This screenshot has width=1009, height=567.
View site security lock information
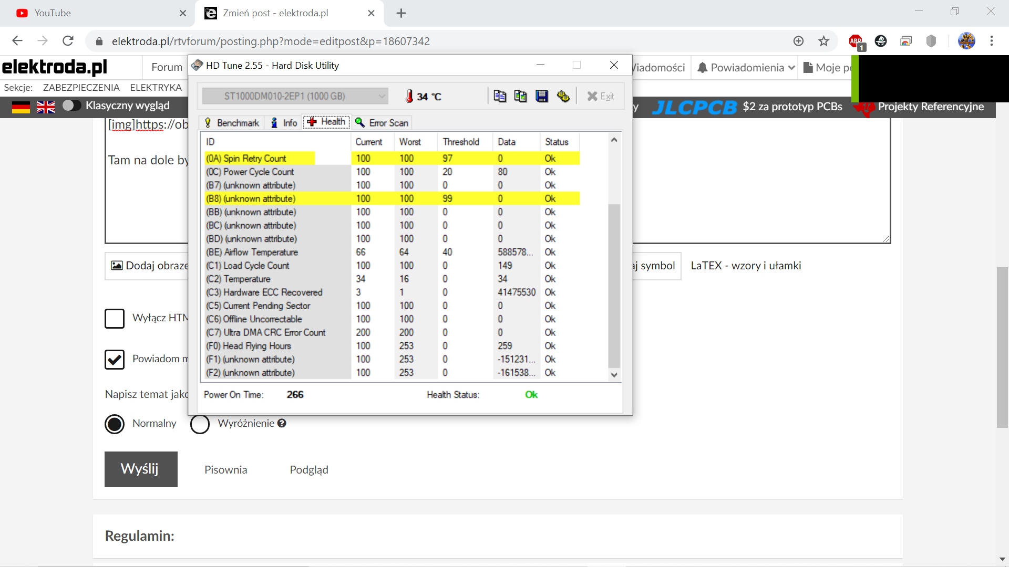point(99,41)
